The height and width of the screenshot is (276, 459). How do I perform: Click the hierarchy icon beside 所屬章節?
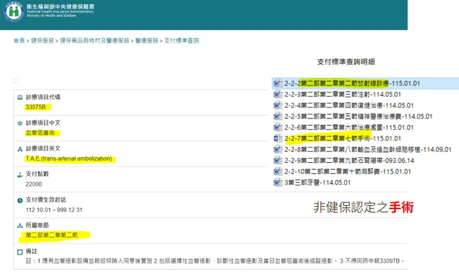(x=20, y=226)
